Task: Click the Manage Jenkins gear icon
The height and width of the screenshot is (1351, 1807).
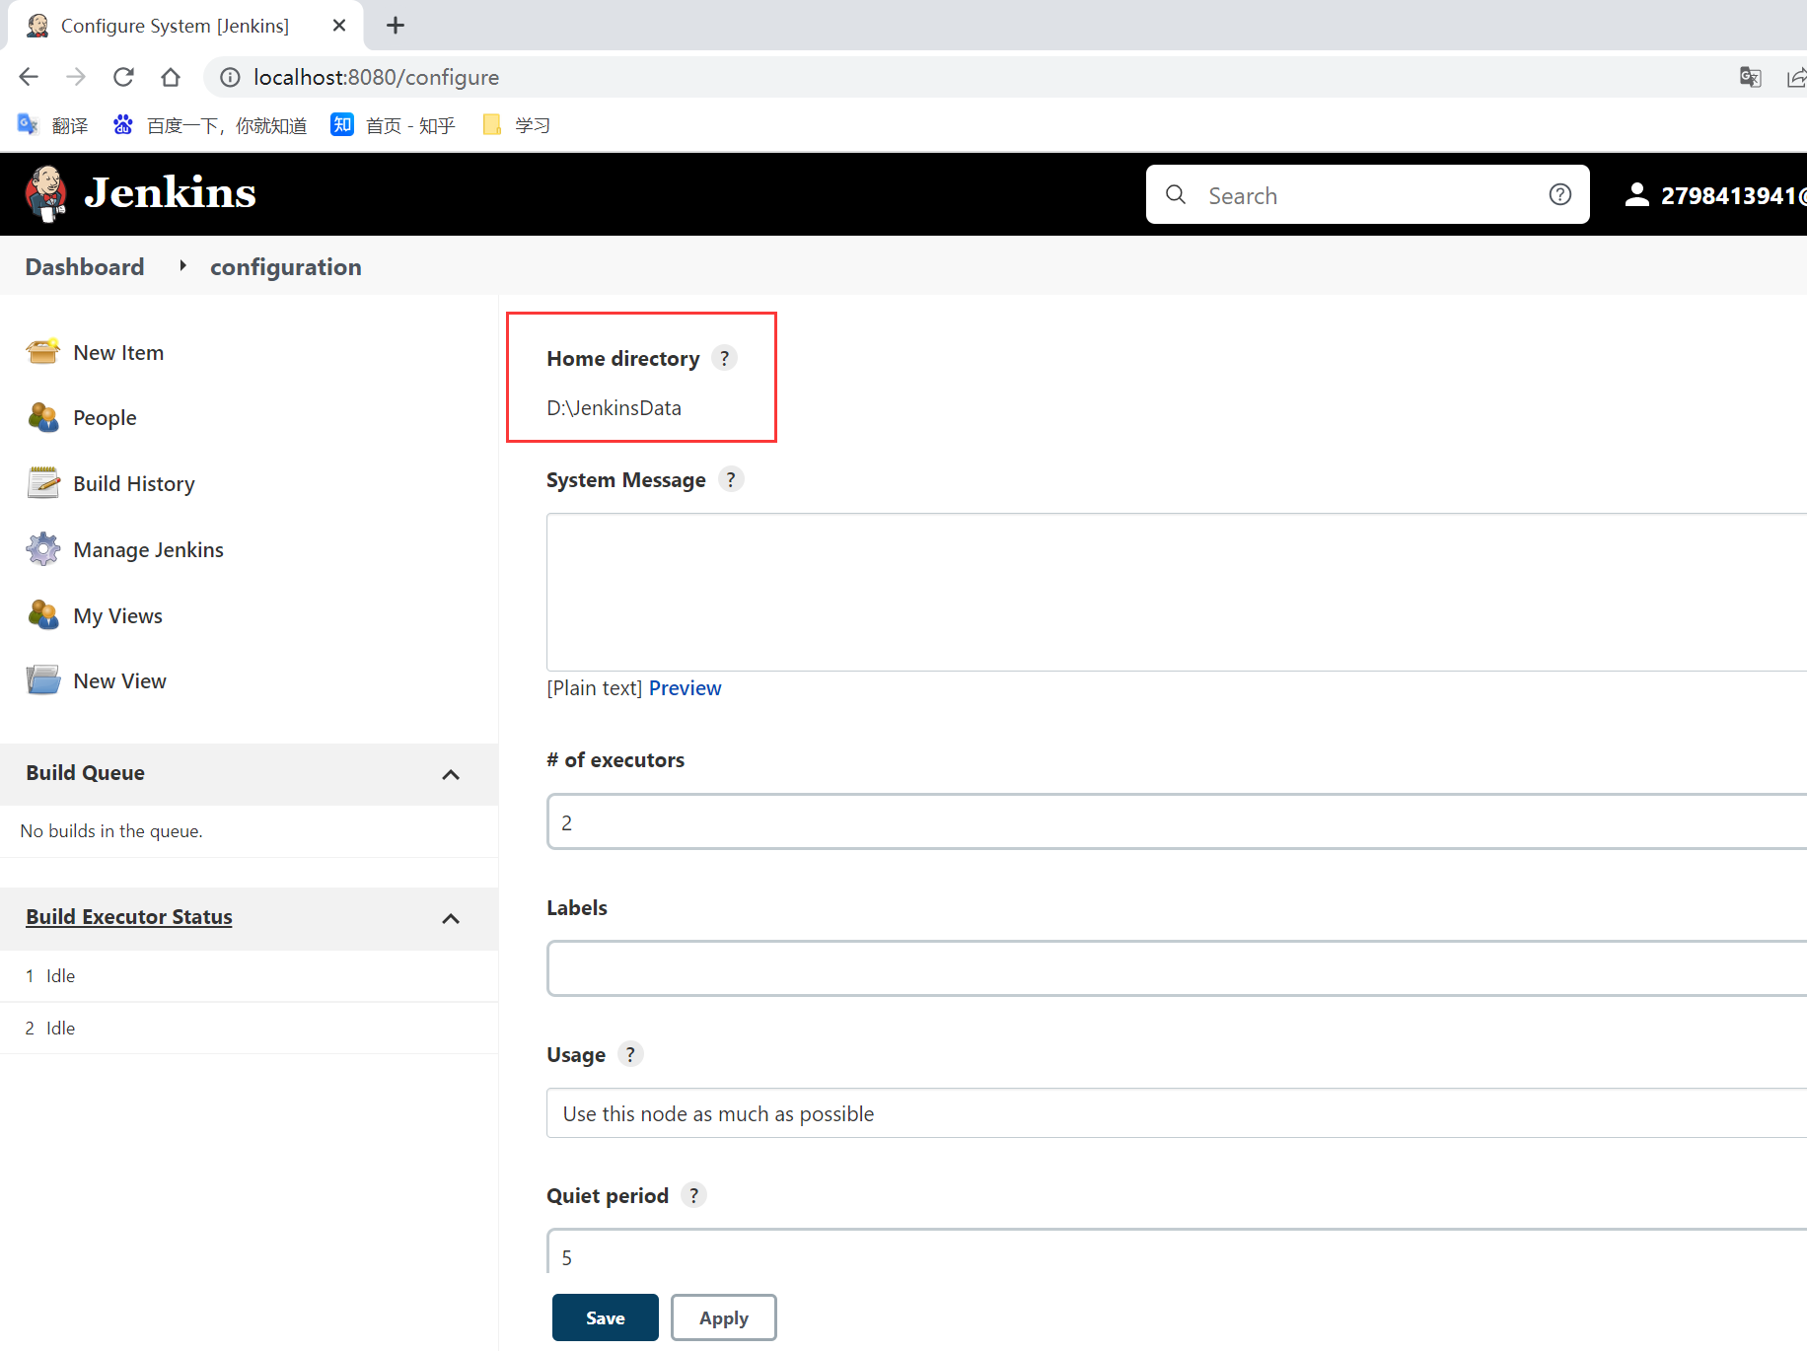Action: pos(41,549)
